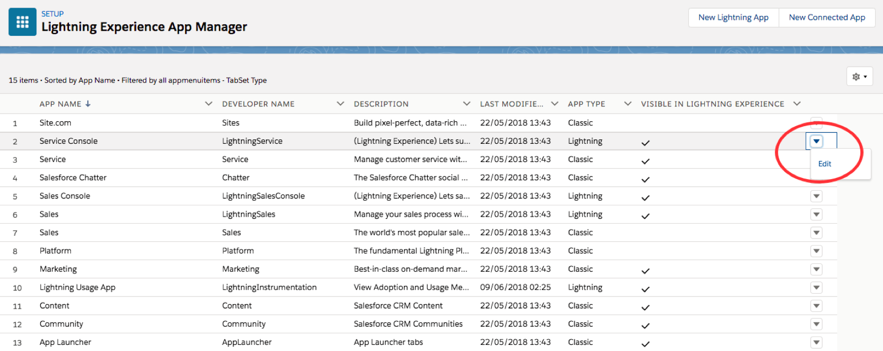This screenshot has height=351, width=883.
Task: Click Lightning Usage App name
Action: pos(77,287)
